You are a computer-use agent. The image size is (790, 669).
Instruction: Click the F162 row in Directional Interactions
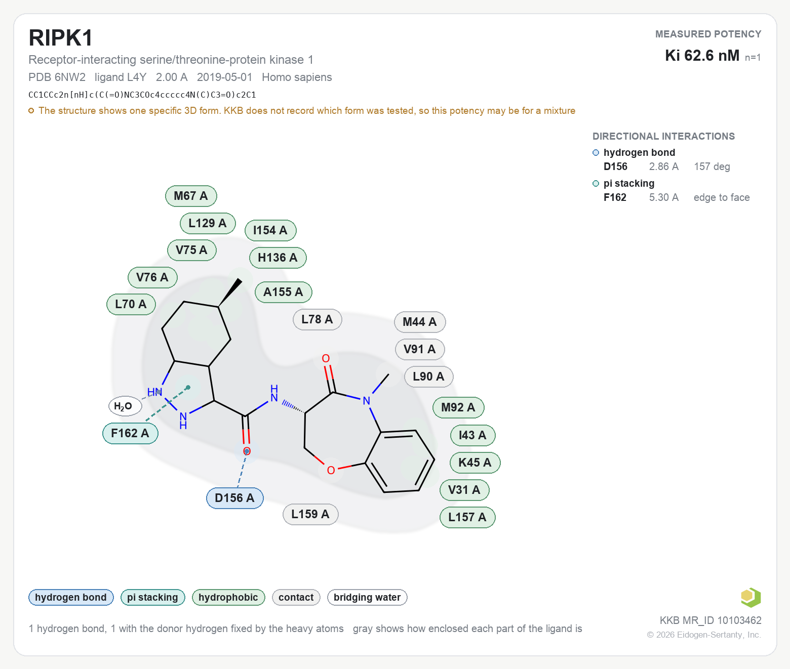pos(677,197)
